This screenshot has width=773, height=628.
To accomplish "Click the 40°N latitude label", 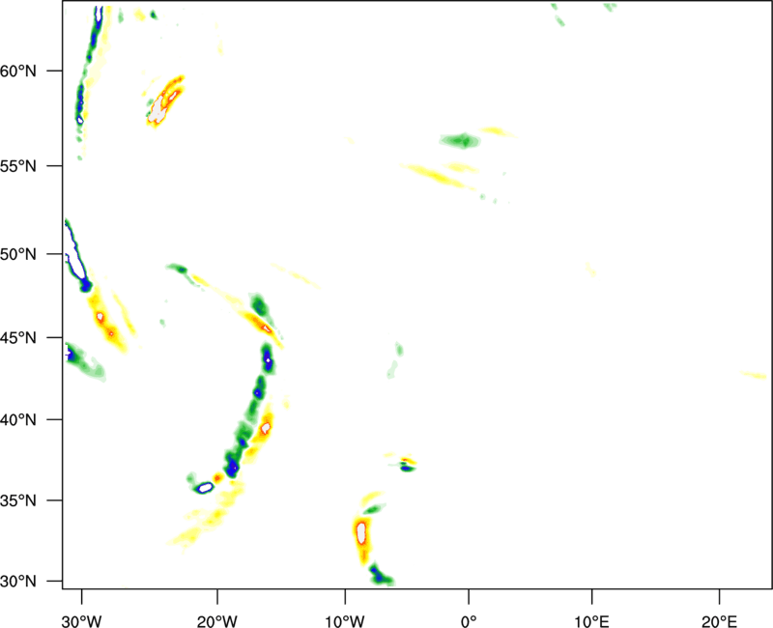I will click(x=18, y=420).
